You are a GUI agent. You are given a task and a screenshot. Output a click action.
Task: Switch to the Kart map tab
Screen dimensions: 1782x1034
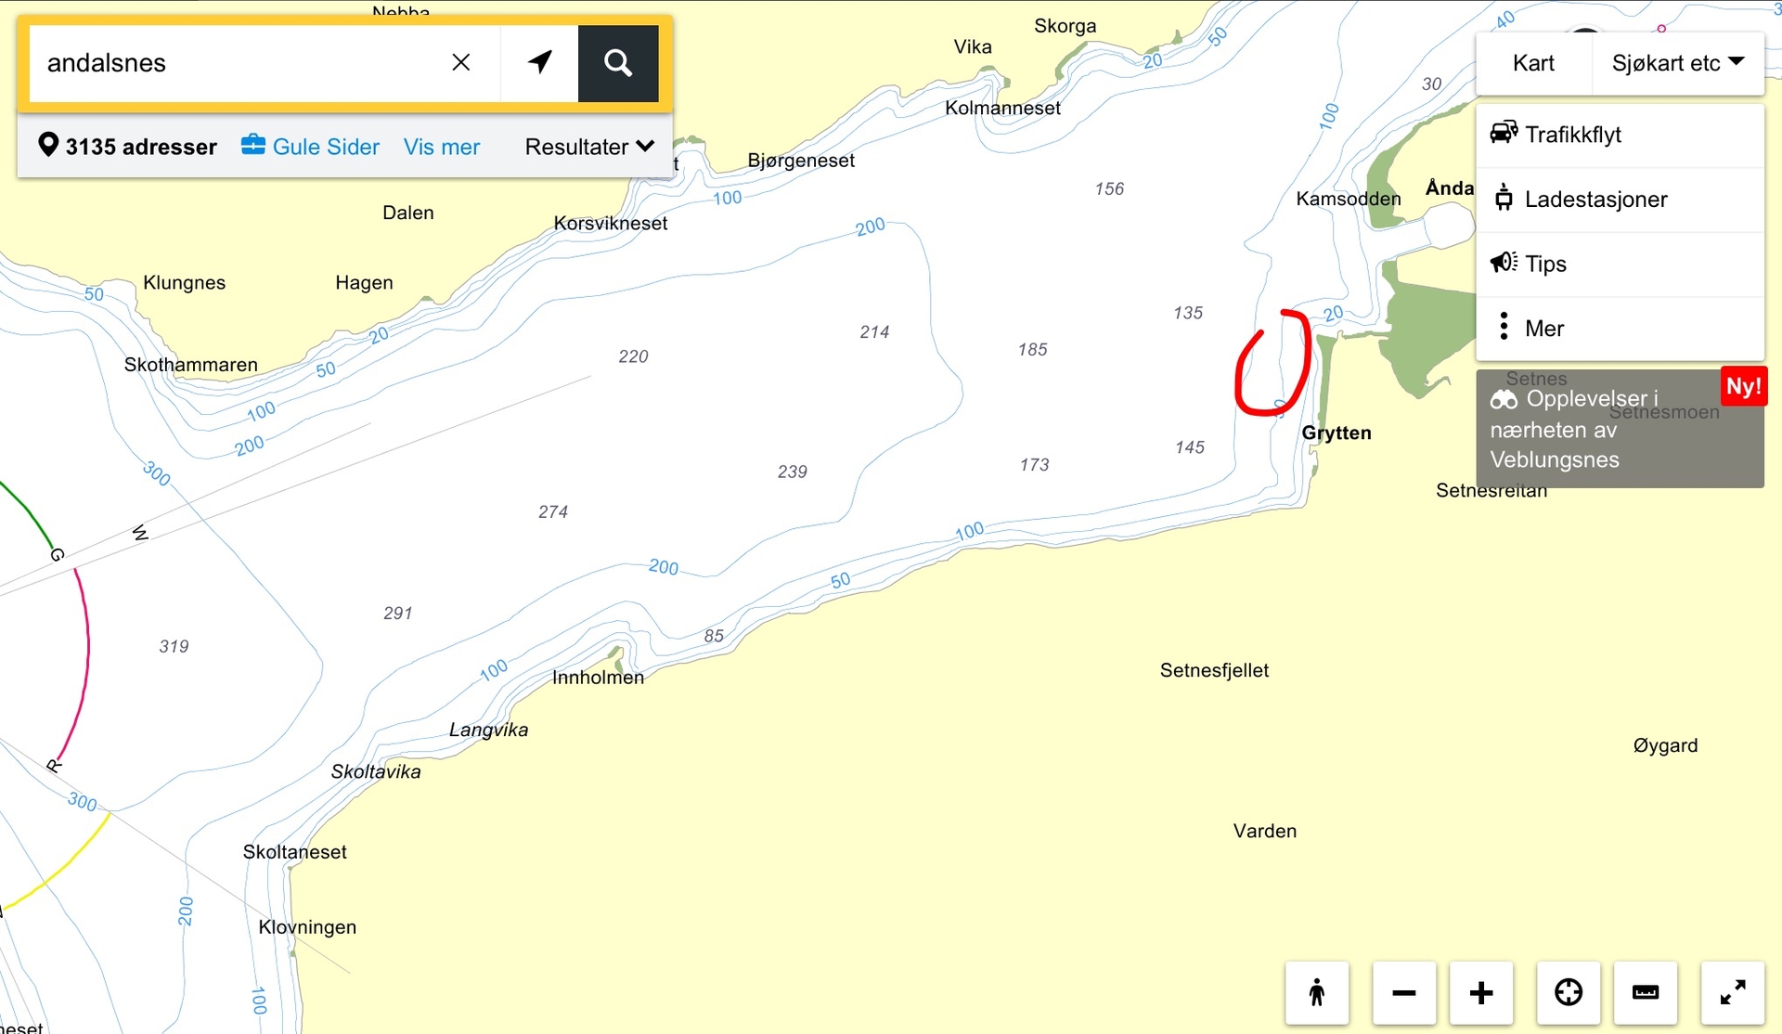pos(1533,62)
